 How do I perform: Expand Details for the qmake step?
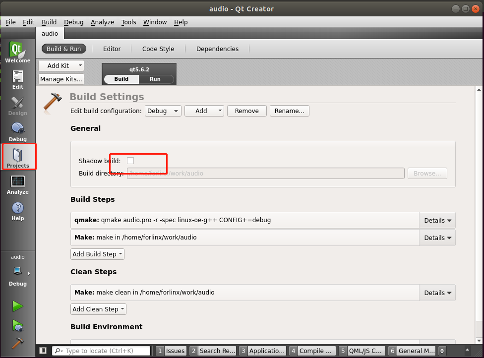pyautogui.click(x=437, y=220)
